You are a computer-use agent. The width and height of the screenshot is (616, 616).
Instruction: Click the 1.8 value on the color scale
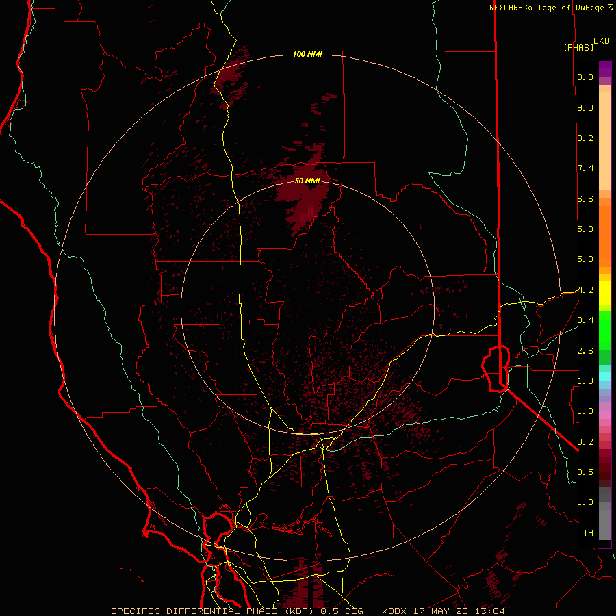[585, 381]
